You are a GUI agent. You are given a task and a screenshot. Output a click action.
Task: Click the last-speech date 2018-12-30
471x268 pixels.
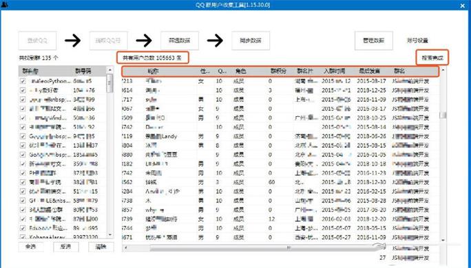pos(371,182)
